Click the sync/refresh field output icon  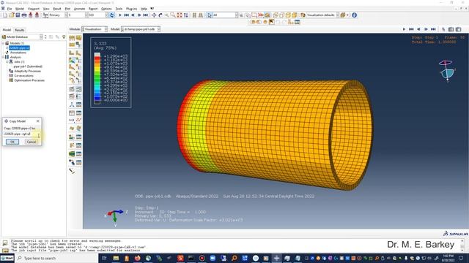point(111,15)
